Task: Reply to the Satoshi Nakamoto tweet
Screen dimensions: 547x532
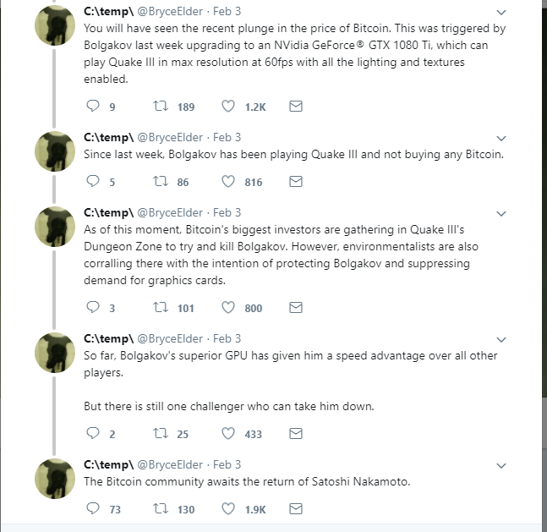Action: coord(93,509)
